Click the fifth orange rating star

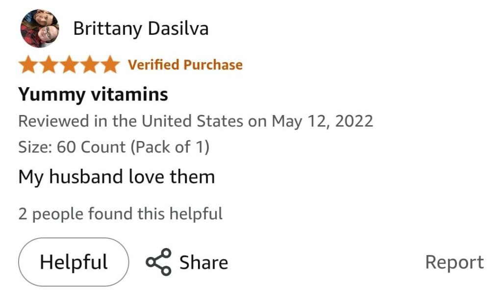[x=110, y=65]
